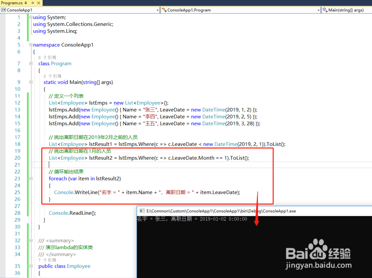Collapse the summary comment block
The image size is (372, 278).
coord(31,240)
